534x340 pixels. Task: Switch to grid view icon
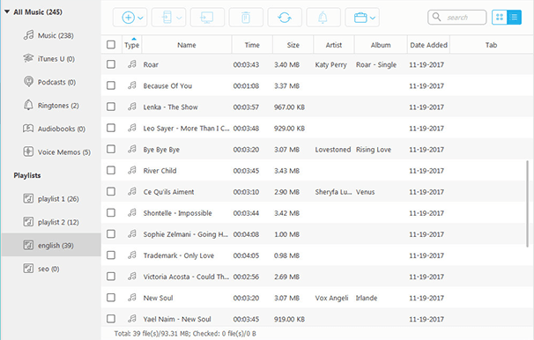pos(500,18)
